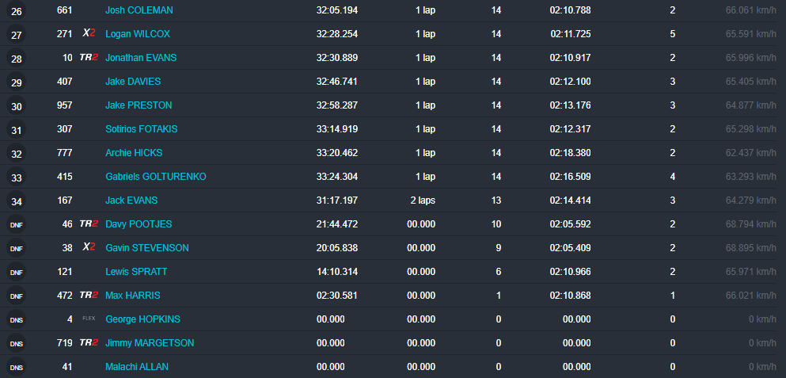The image size is (786, 378).
Task: Click the TR2 logo beside Max HARRIS
Action: click(89, 296)
